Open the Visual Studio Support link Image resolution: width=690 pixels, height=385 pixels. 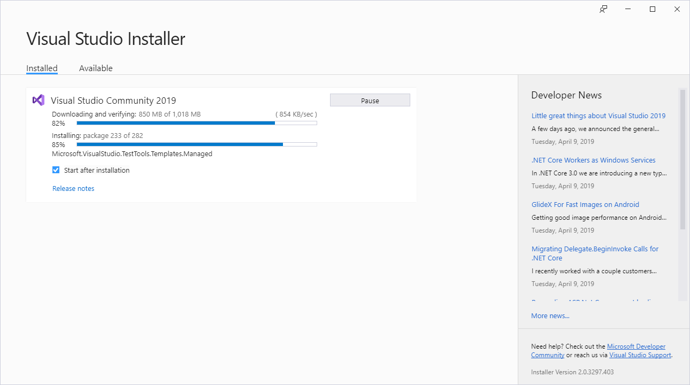640,355
